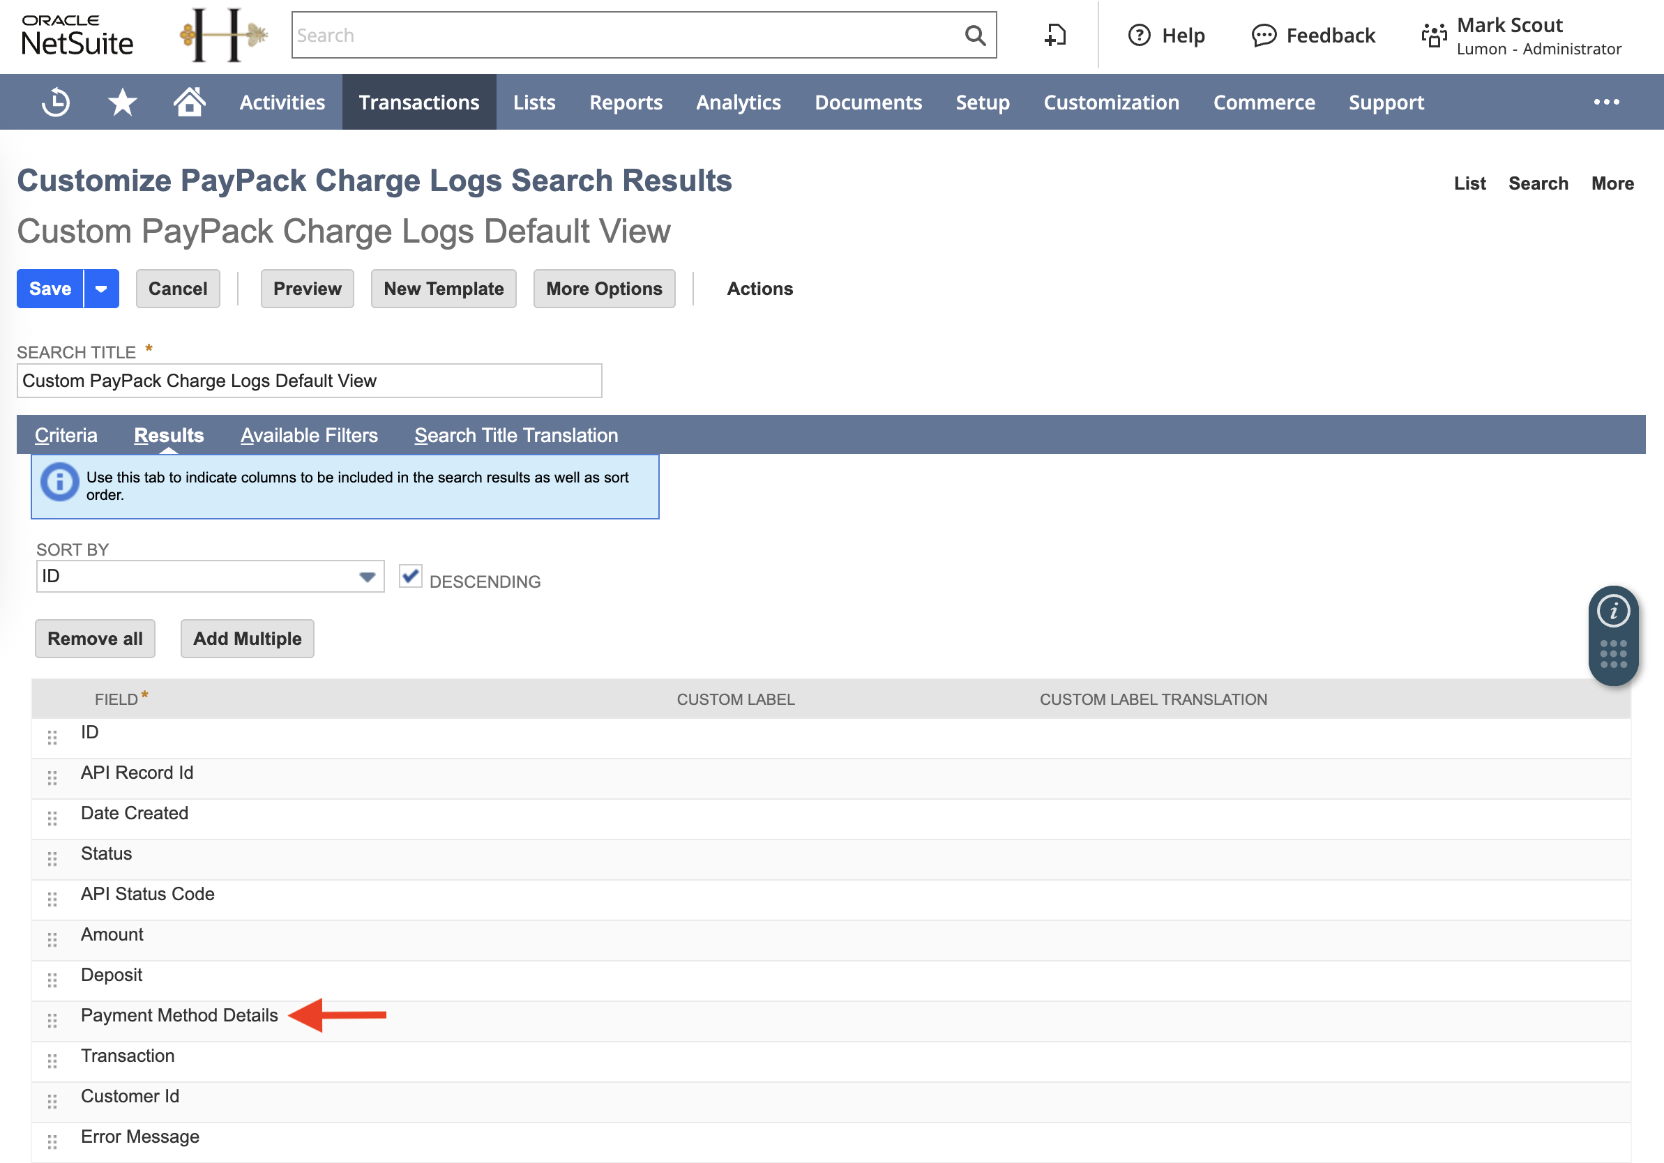
Task: Open the Create New document icon
Action: point(1054,35)
